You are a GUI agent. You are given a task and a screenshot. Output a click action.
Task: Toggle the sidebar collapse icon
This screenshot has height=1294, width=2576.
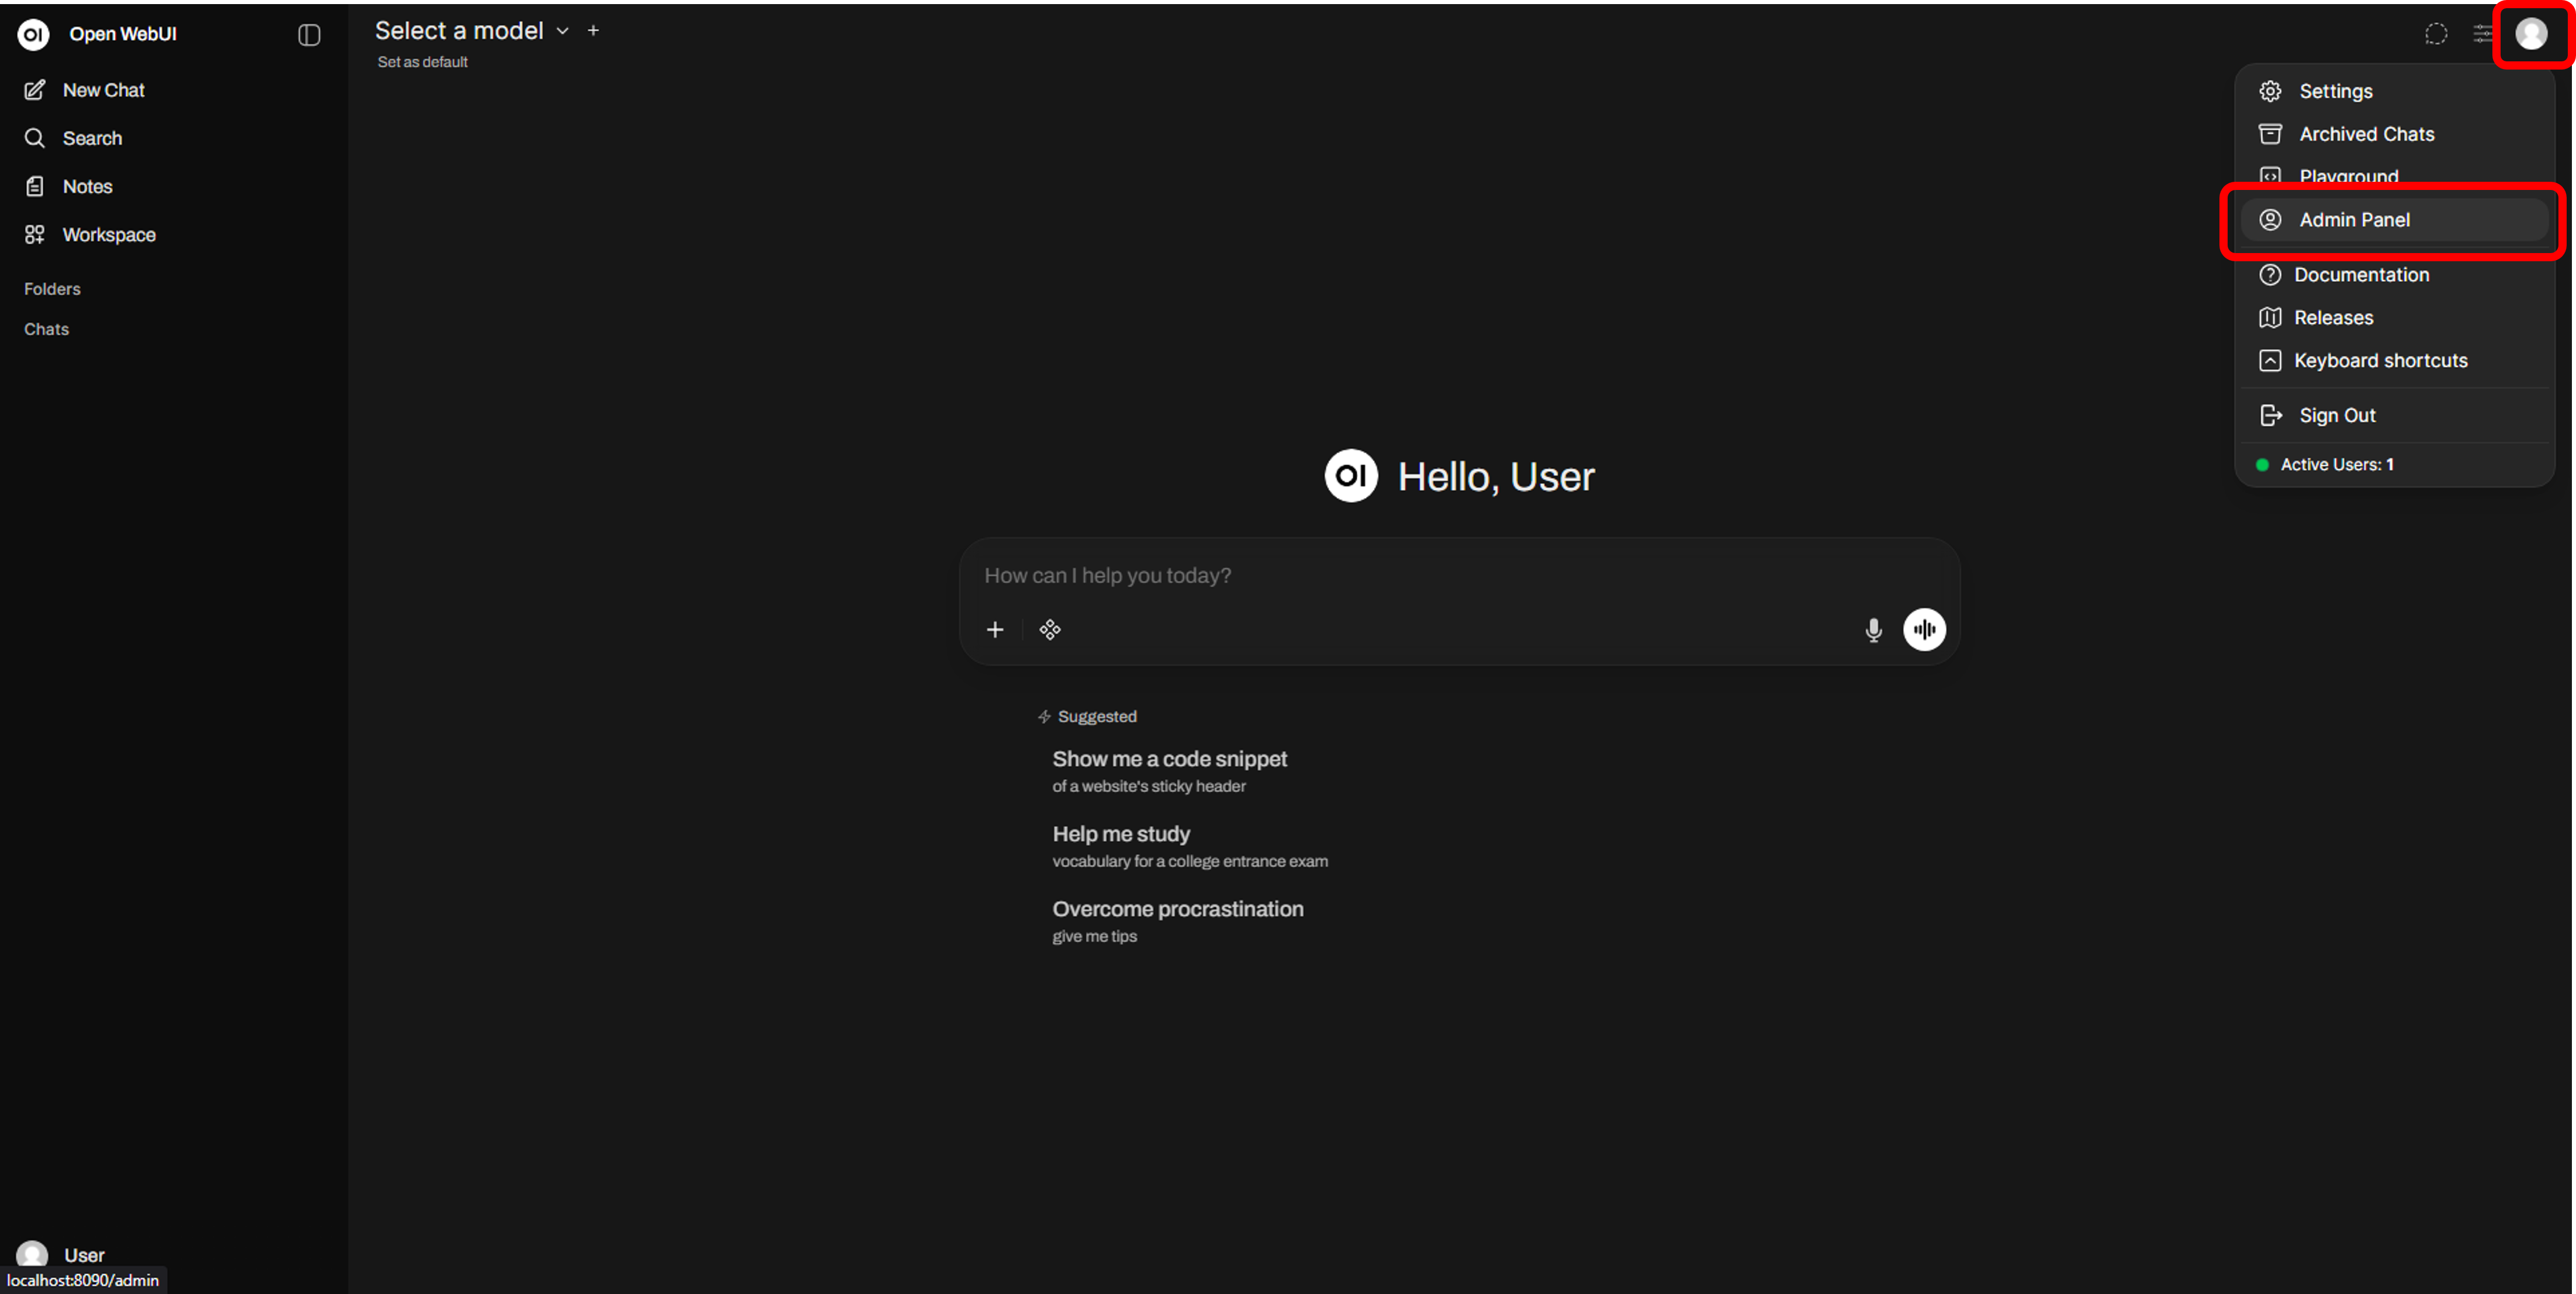[309, 35]
